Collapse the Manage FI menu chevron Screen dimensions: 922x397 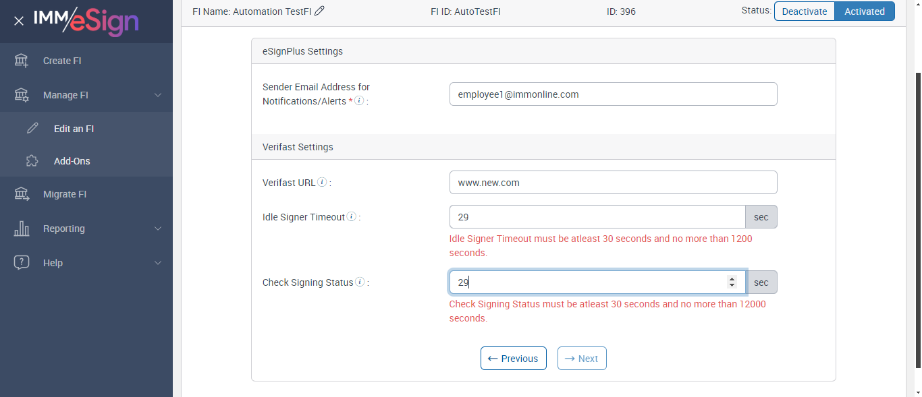[x=158, y=95]
